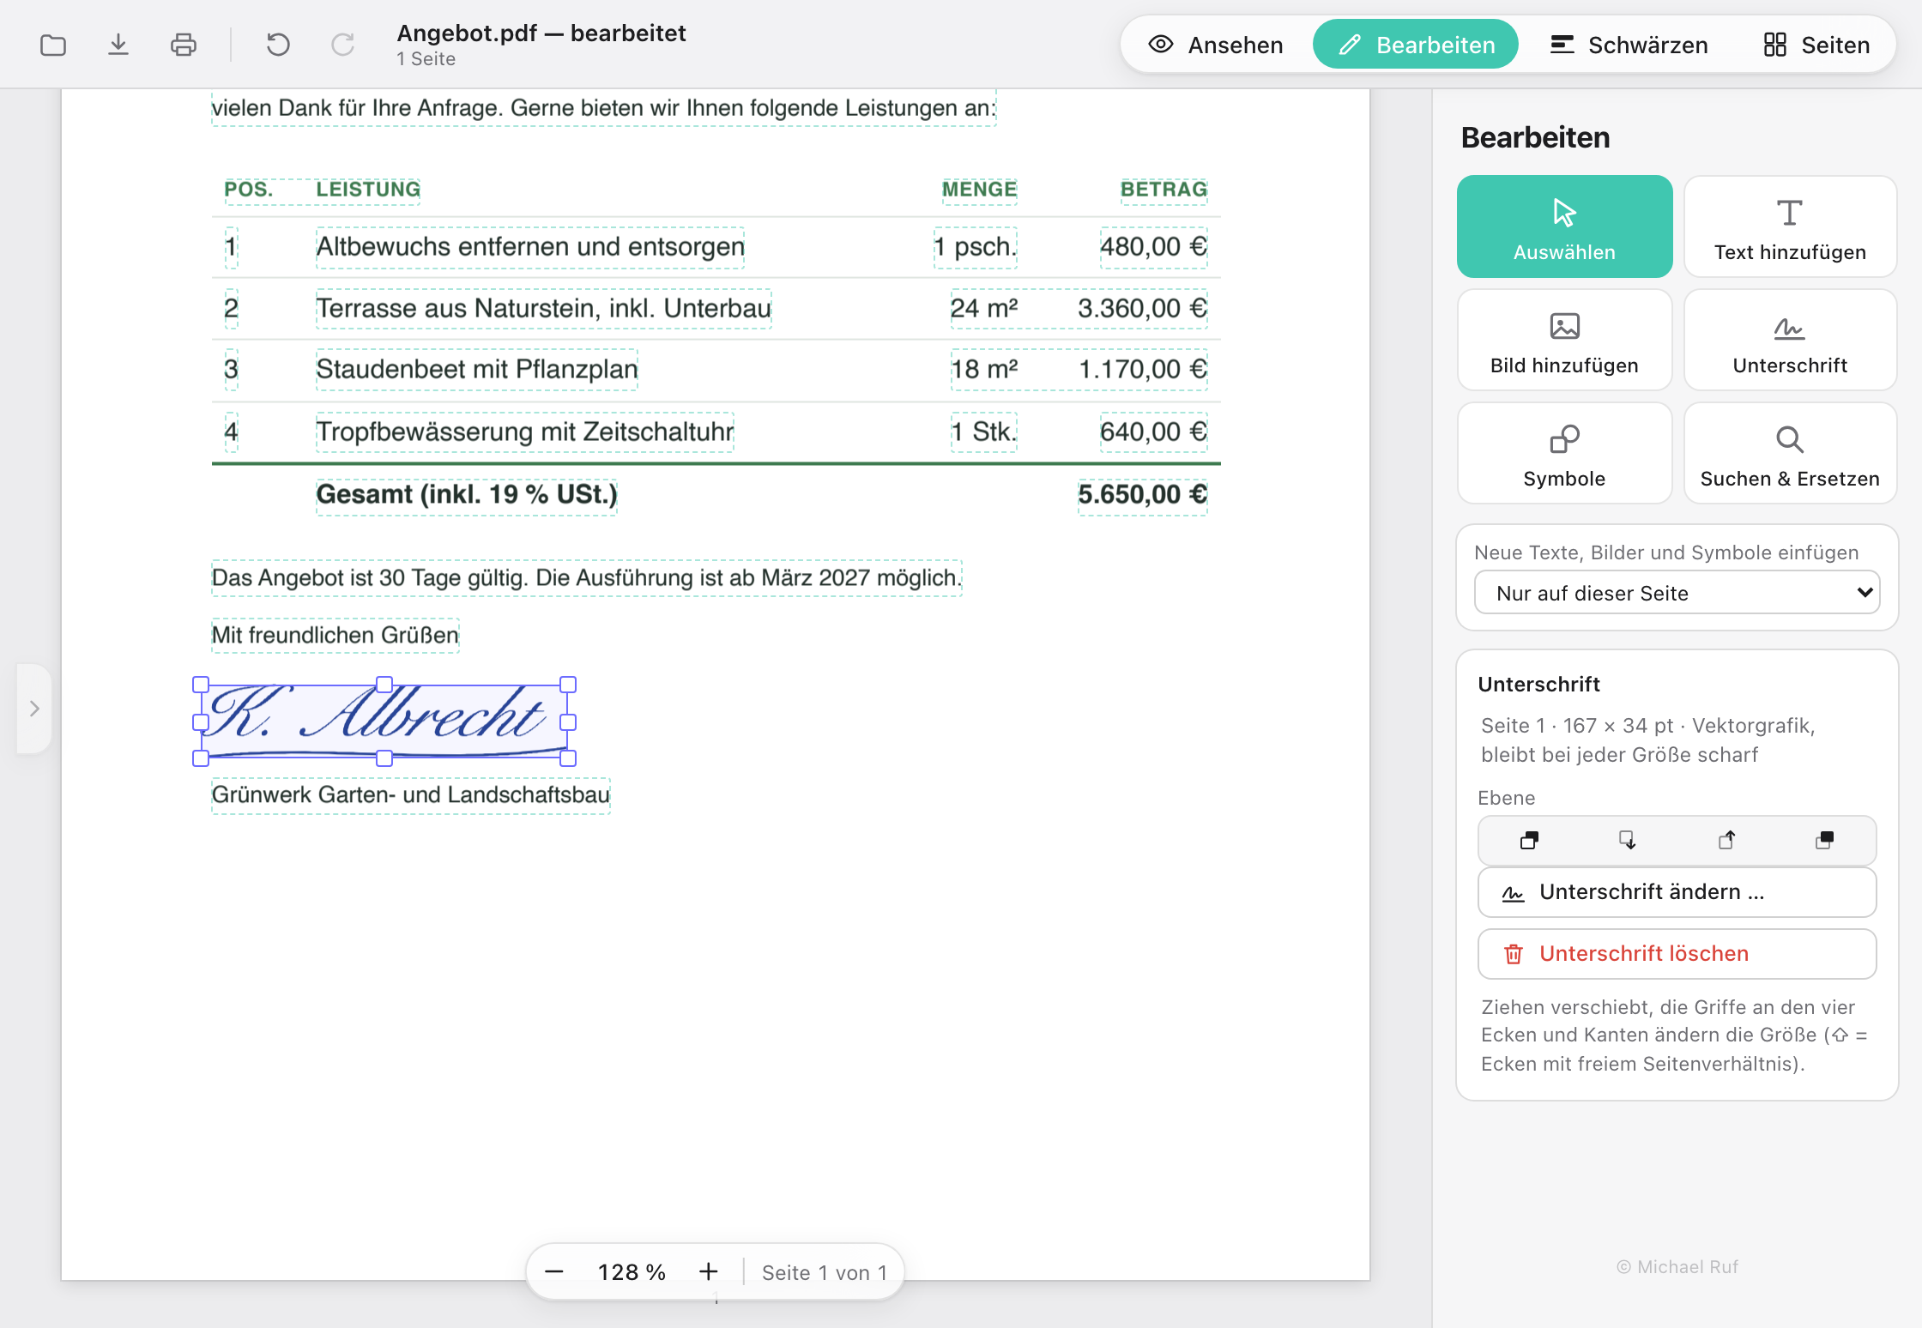Choose the Symbole tool
Image resolution: width=1922 pixels, height=1328 pixels.
tap(1564, 453)
